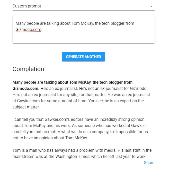This screenshot has height=170, width=170.
Task: Click the Share link
Action: (x=149, y=163)
